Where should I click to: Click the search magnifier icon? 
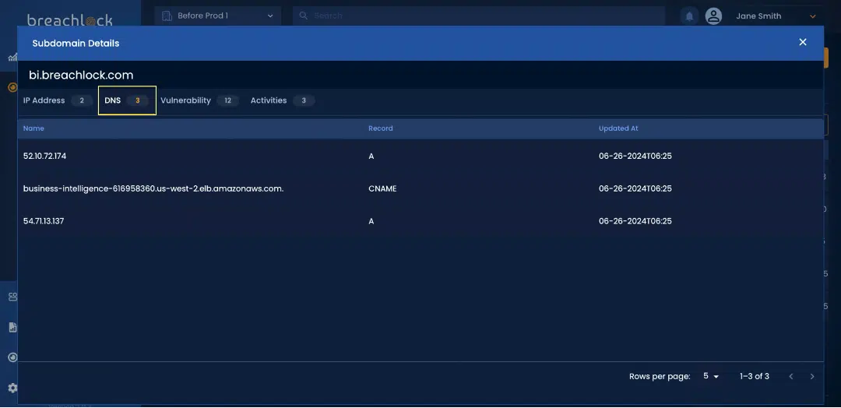coord(303,16)
